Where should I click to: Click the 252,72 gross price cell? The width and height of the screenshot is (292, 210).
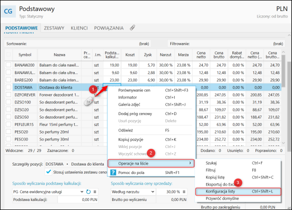point(272,139)
